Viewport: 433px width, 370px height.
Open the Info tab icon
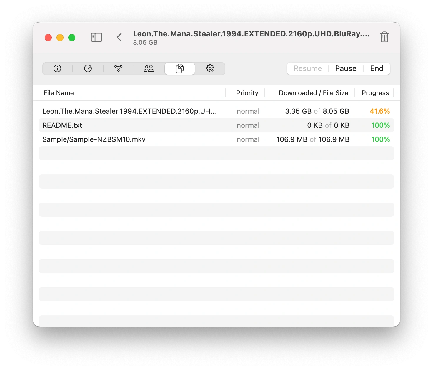pyautogui.click(x=57, y=69)
